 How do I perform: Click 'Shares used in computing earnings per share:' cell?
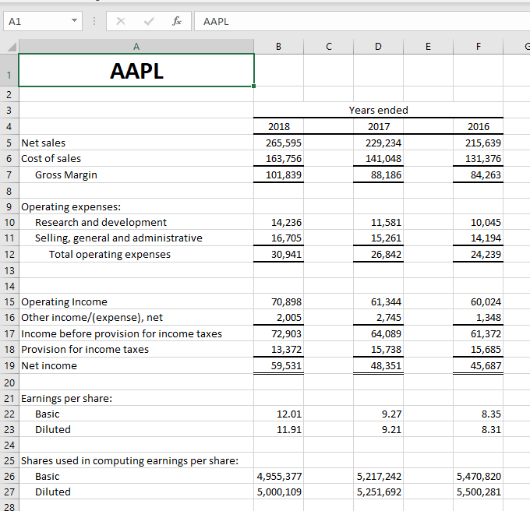tap(136, 460)
